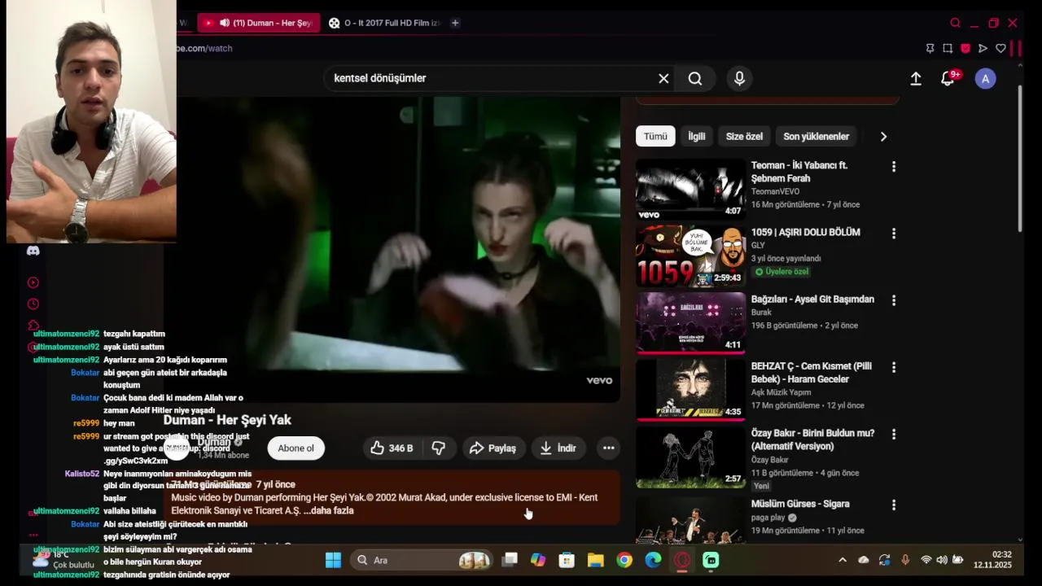Open Microsoft Edge from the taskbar
Viewport: 1042px width, 586px height.
pyautogui.click(x=653, y=560)
